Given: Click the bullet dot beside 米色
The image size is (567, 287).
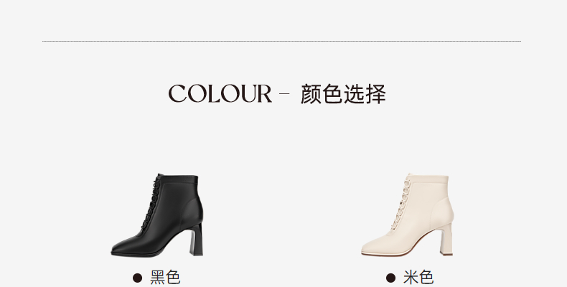Looking at the screenshot, I should 390,278.
